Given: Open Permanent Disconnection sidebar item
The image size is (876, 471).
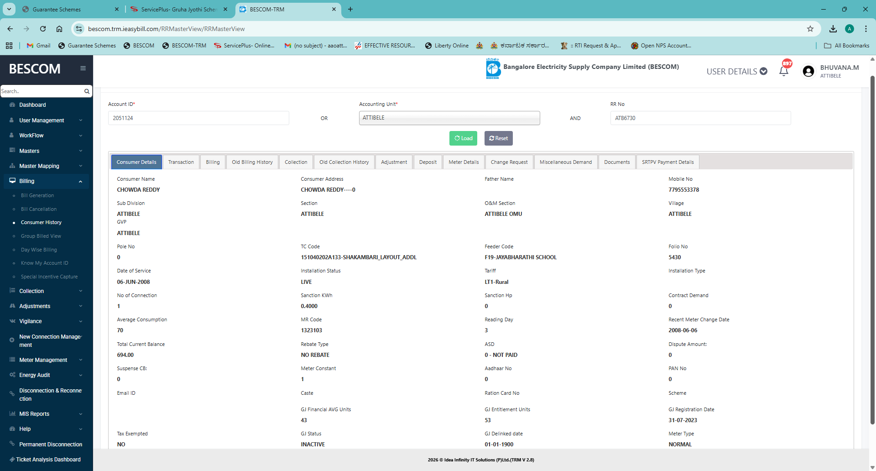Looking at the screenshot, I should click(46, 445).
